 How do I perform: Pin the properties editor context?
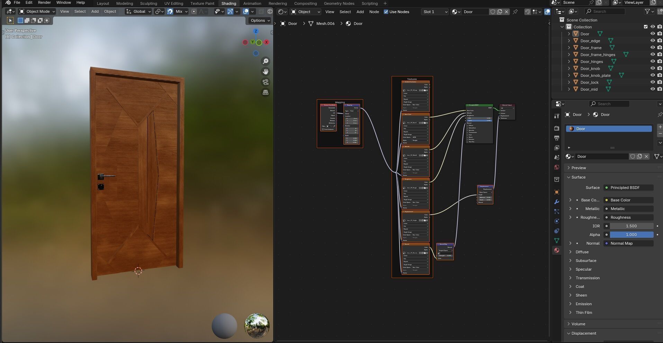pos(660,115)
